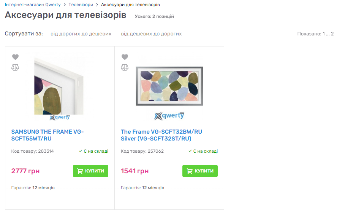Open SAMSUNG THE FRAME VG-SCFT55WT/RU product title
The image size is (345, 222).
pos(47,135)
